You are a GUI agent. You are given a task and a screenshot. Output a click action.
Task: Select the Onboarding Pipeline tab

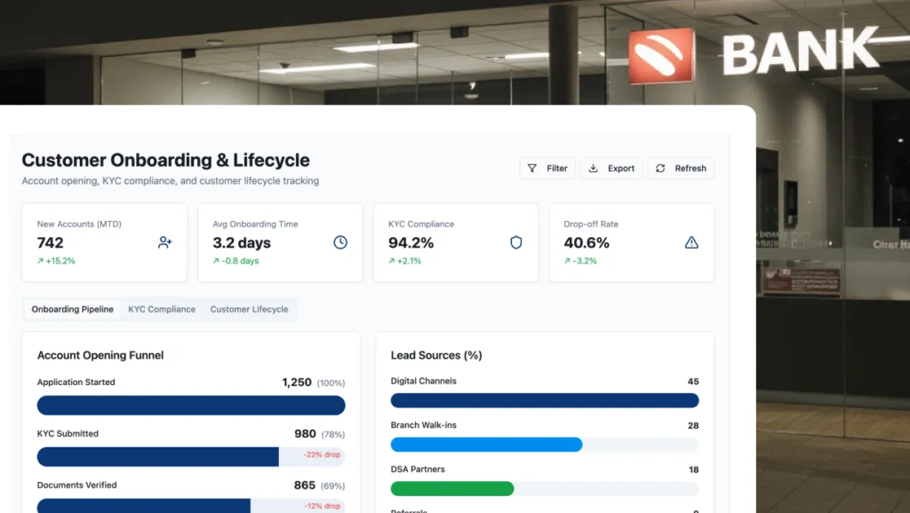coord(72,310)
